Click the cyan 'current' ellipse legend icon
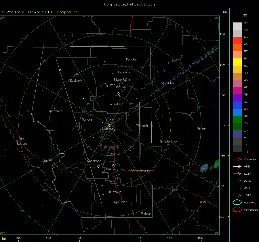 237,202
